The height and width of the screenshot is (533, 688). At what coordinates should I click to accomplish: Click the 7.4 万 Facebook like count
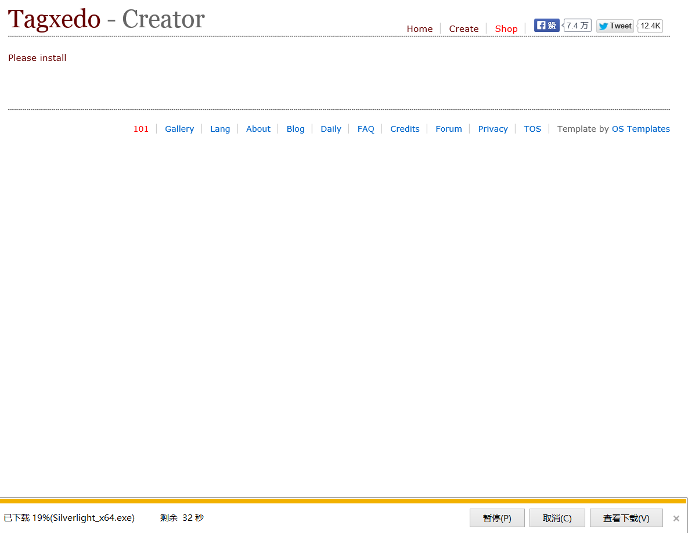[577, 26]
